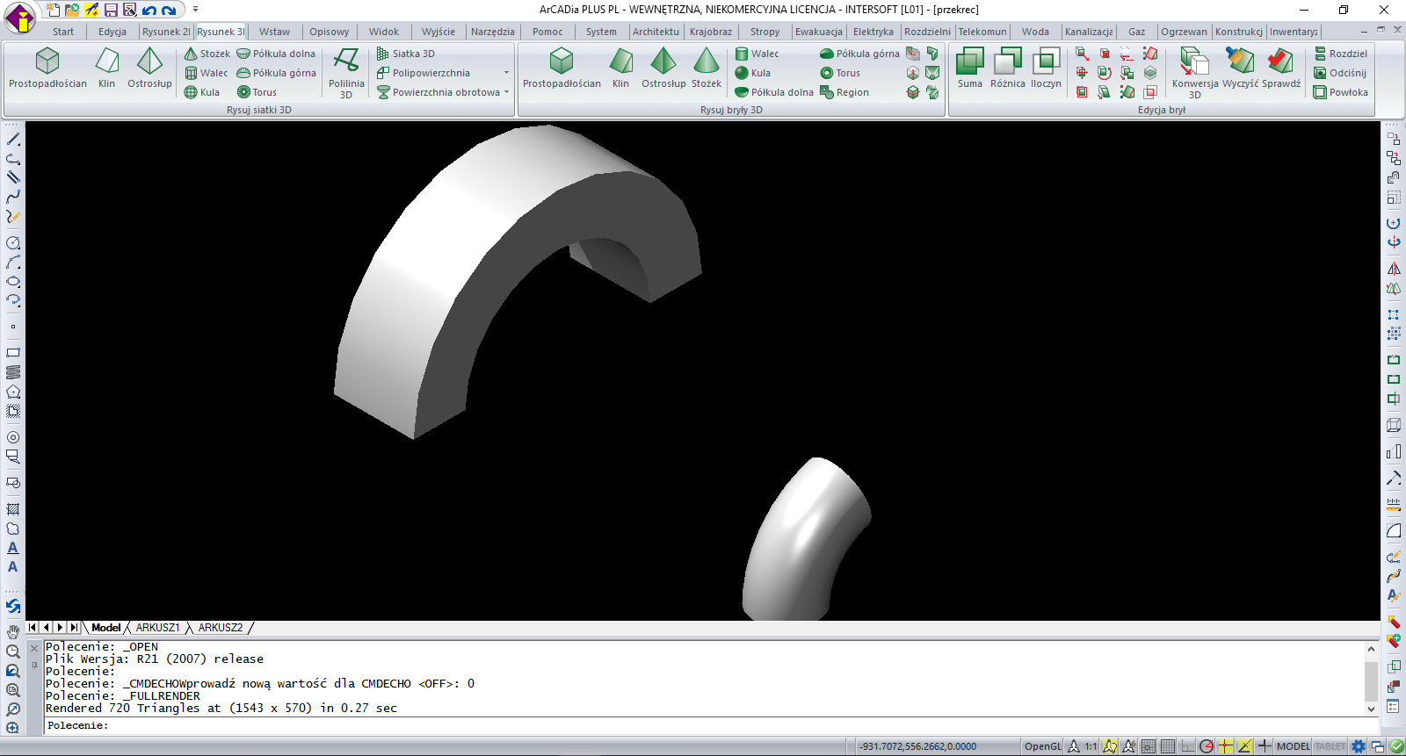Click the Rozdziel button
The image size is (1406, 756).
pos(1340,54)
